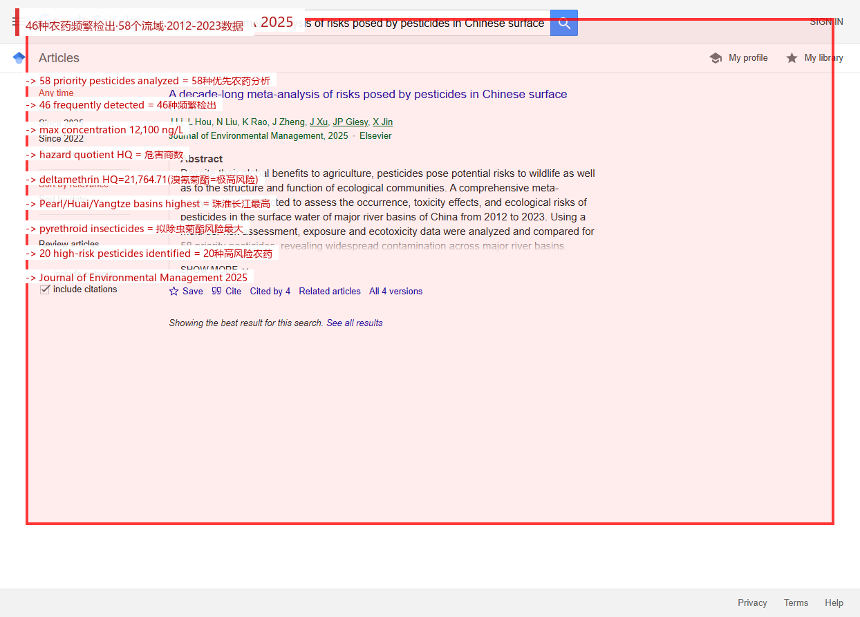This screenshot has width=860, height=617.
Task: Click SIGN IN at top right
Action: (x=826, y=21)
